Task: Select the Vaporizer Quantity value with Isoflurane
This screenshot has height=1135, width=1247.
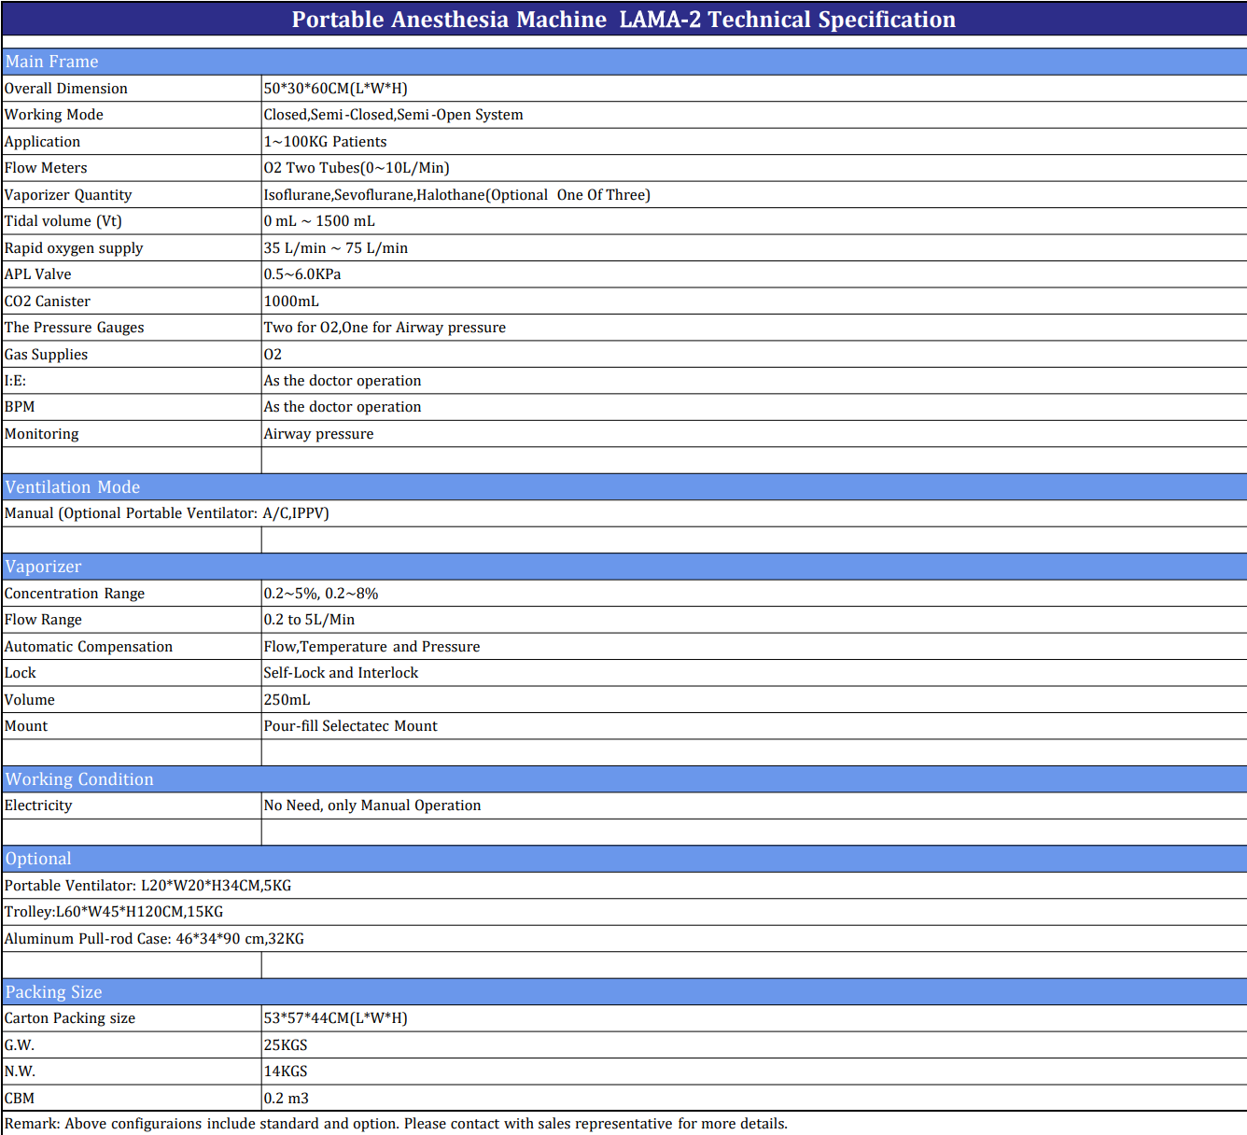Action: pos(456,195)
